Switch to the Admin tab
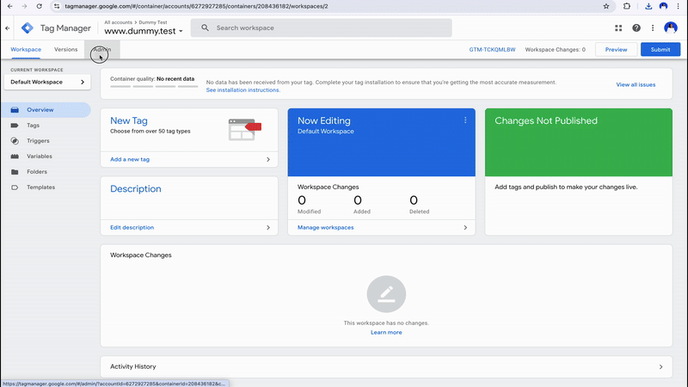Viewport: 688px width, 387px height. [101, 50]
